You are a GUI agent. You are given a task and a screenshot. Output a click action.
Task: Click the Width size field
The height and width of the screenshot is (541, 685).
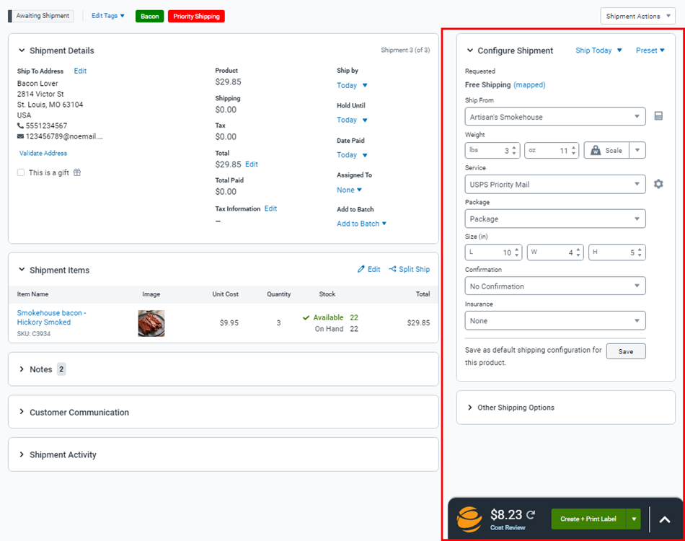554,252
